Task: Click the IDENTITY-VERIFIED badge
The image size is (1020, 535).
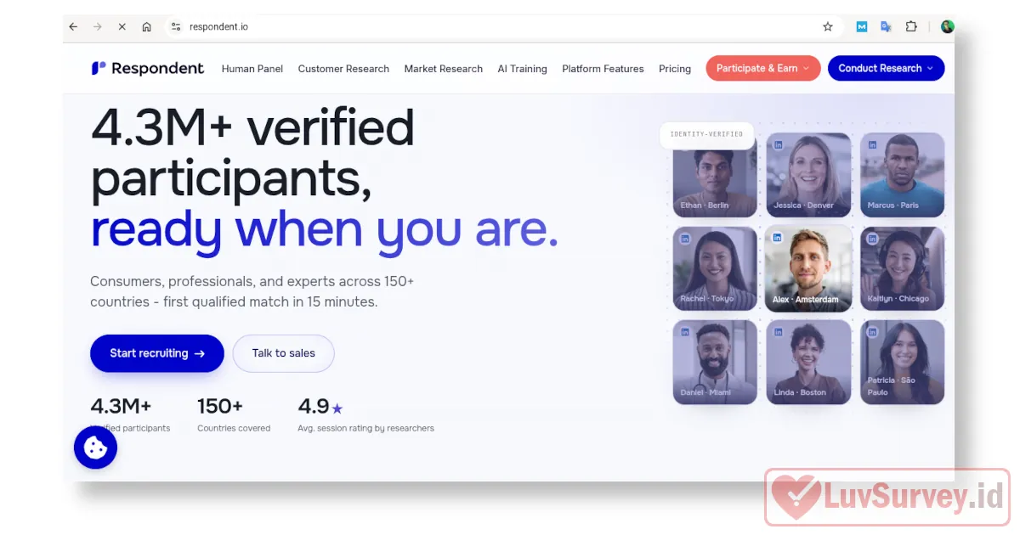Action: coord(706,134)
